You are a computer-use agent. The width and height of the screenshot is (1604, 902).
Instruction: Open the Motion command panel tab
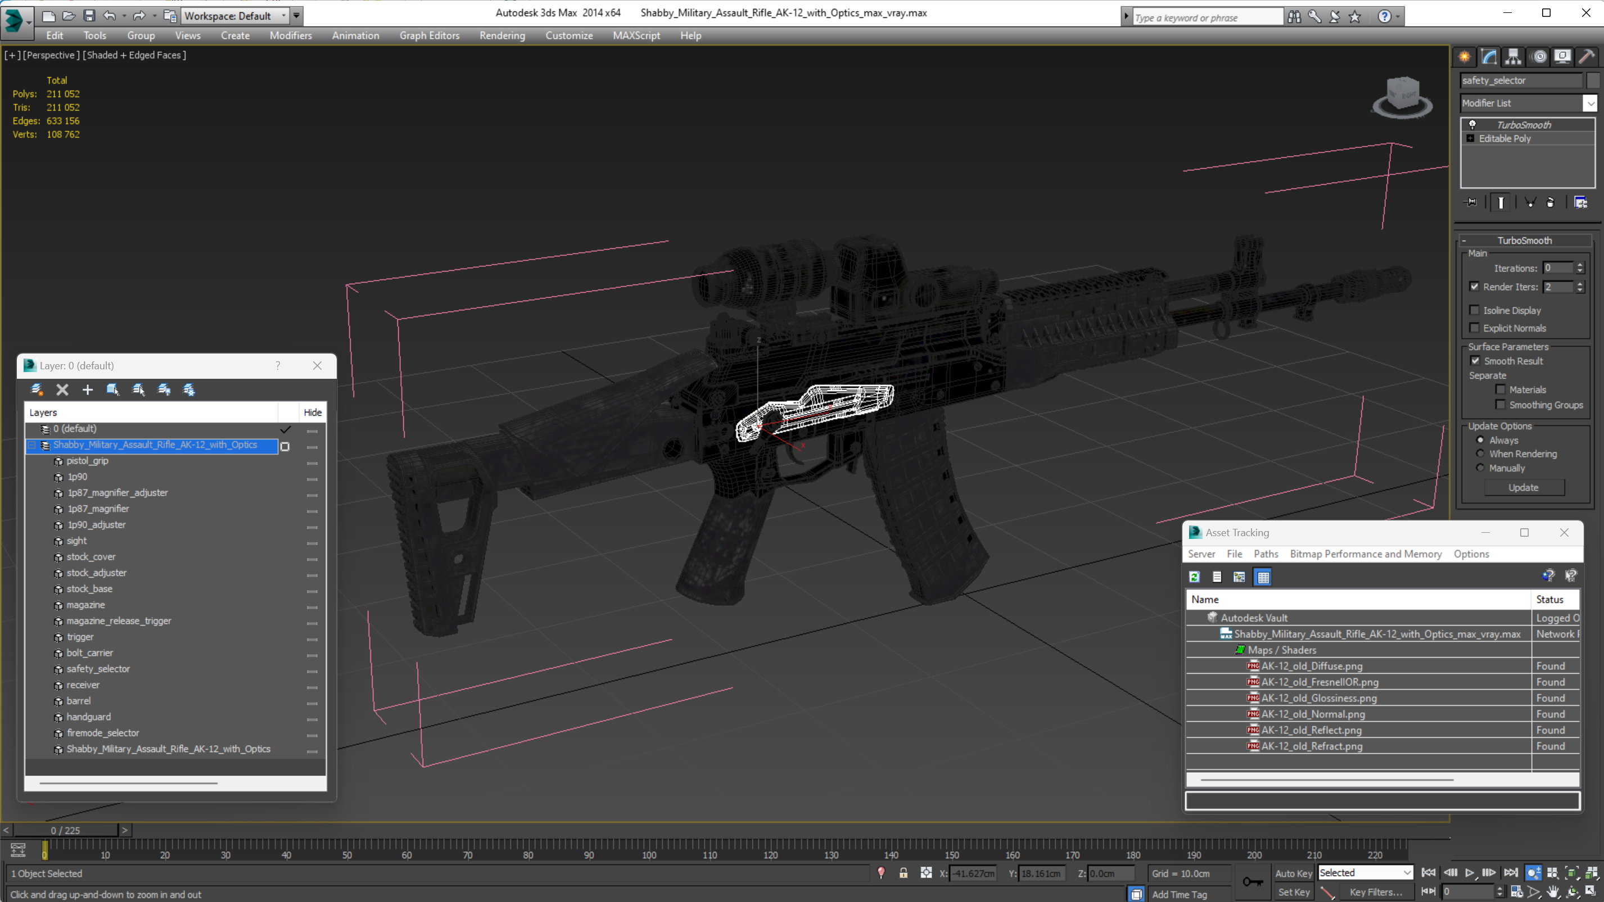(x=1539, y=57)
